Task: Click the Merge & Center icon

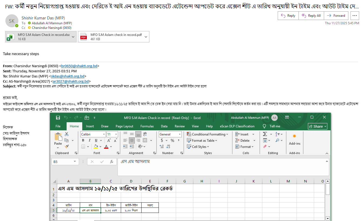Action: [145, 140]
